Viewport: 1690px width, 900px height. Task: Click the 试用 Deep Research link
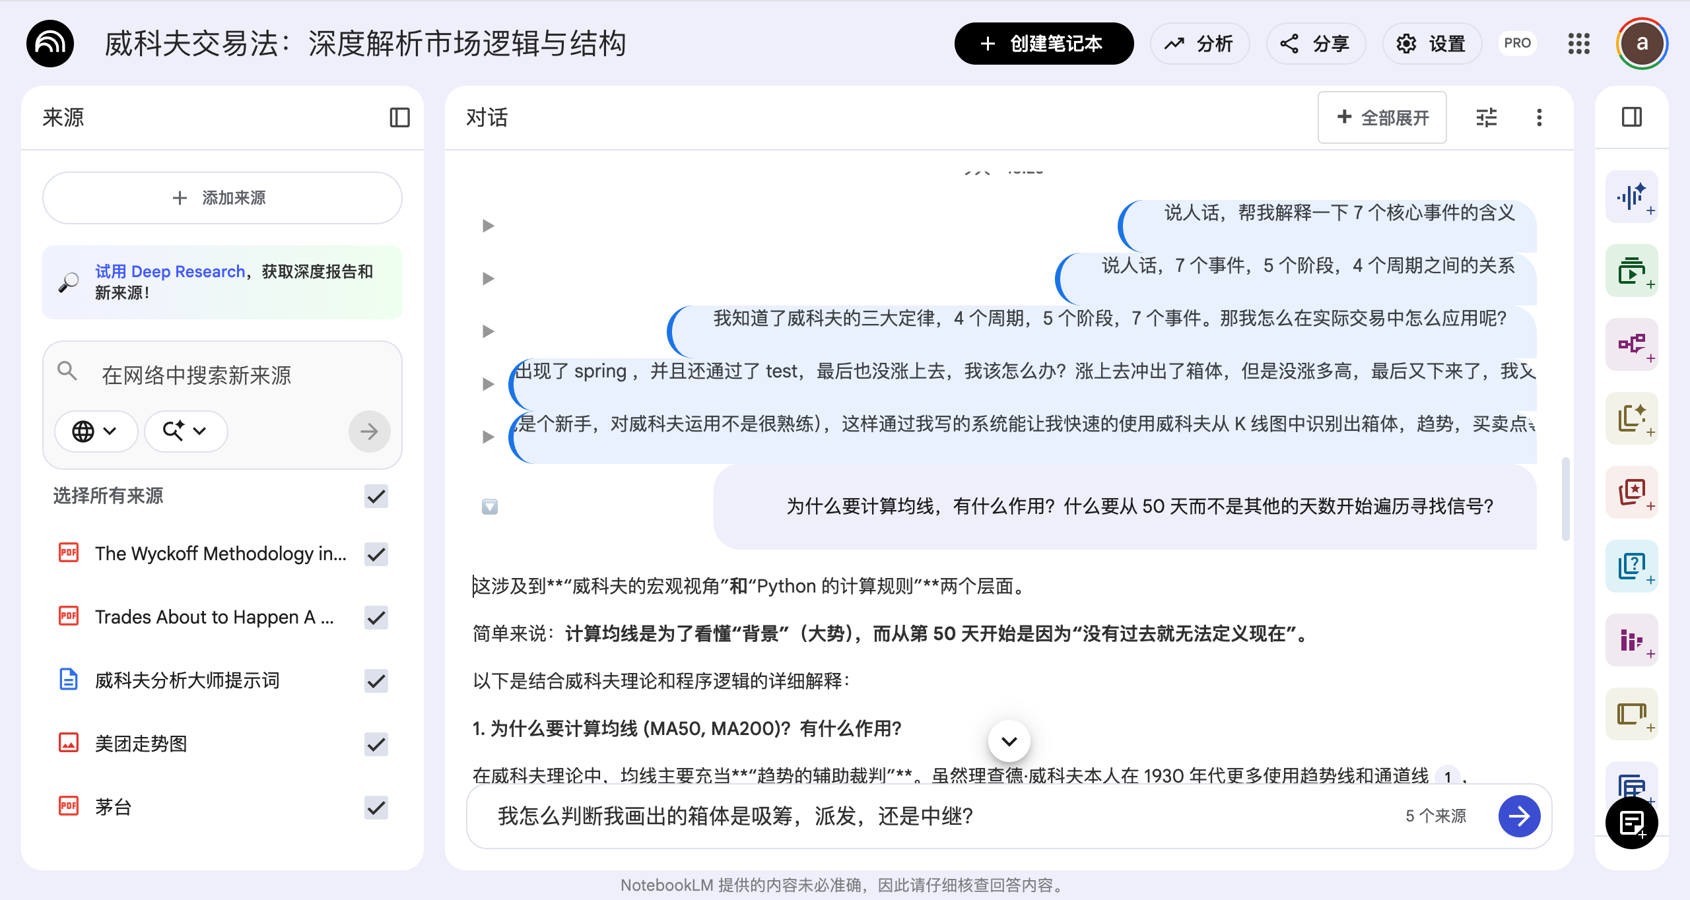pos(170,271)
